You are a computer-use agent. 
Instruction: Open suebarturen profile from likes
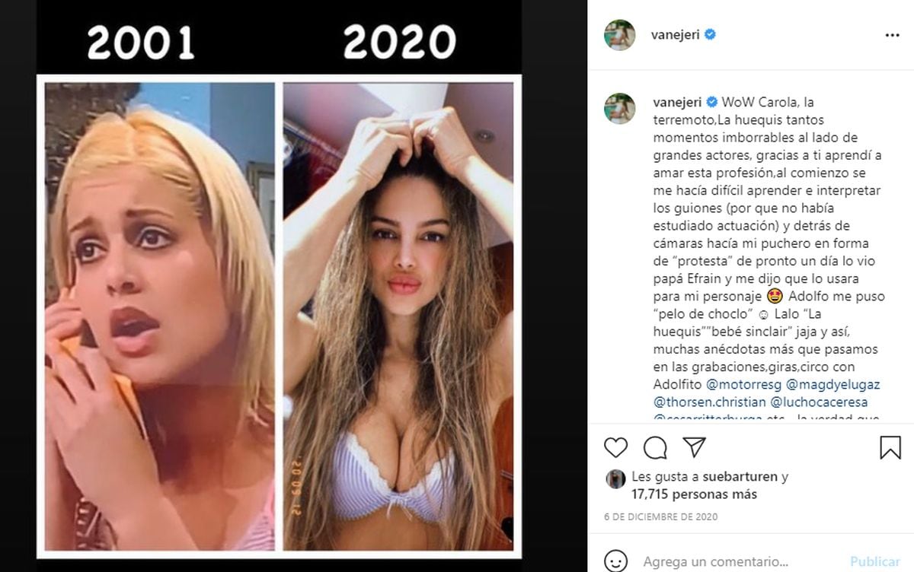click(x=742, y=477)
